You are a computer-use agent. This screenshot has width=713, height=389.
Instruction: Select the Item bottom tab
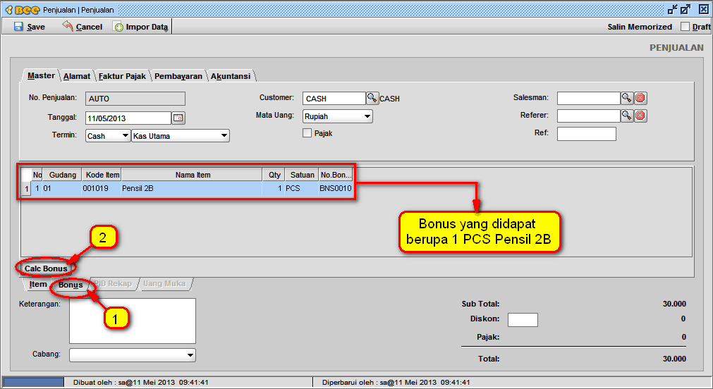click(x=38, y=284)
